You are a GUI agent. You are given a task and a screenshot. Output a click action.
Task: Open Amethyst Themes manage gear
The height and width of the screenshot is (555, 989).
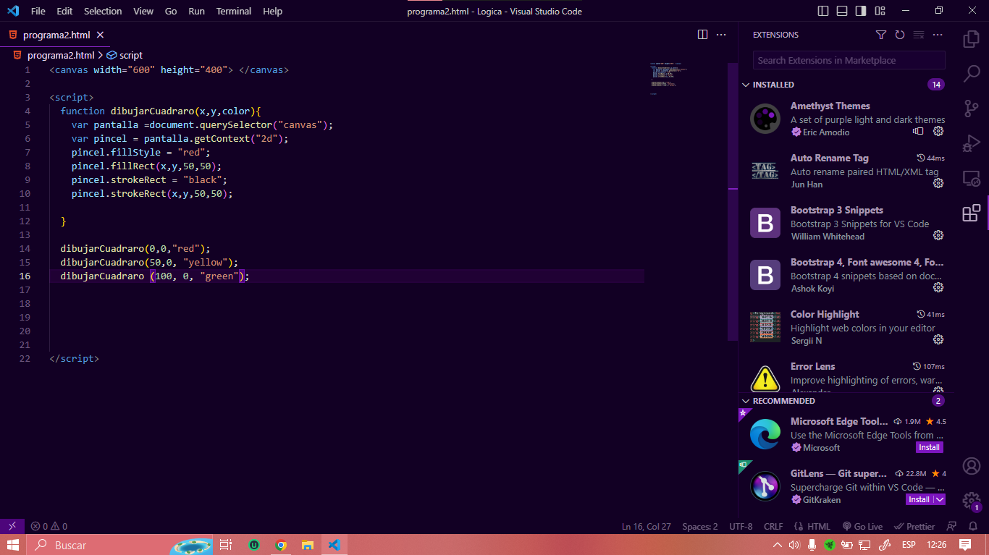click(x=938, y=132)
